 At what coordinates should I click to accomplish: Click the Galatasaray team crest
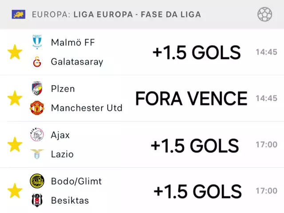click(x=37, y=62)
